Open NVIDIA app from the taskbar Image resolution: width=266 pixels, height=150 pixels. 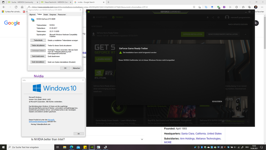coord(92,147)
